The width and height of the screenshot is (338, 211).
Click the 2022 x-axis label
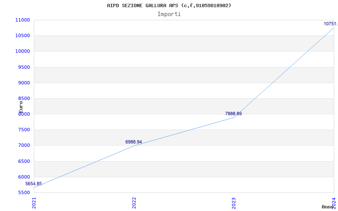pos(134,203)
